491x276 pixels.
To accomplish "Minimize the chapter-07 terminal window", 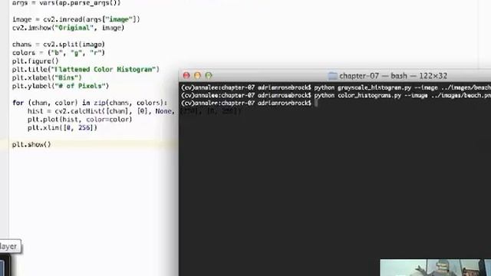I will click(198, 75).
